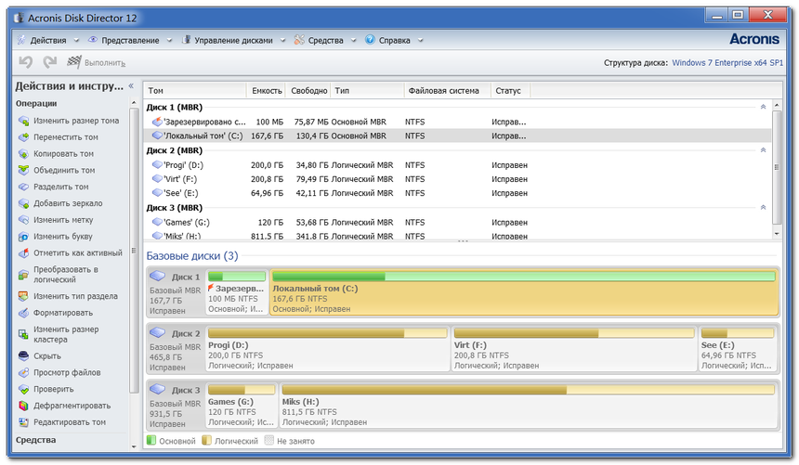Open the Windows 7 Enterprise x64 SP1 link
The height and width of the screenshot is (465, 799).
coord(727,62)
